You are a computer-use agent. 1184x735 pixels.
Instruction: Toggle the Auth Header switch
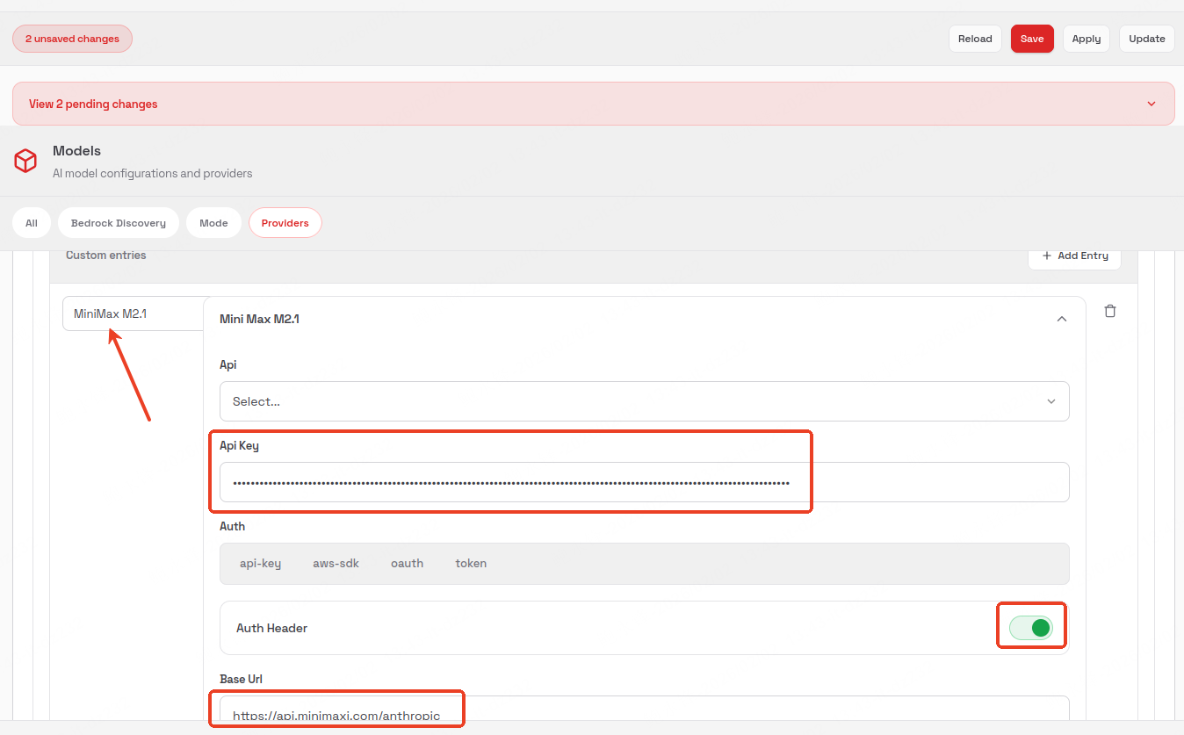1030,627
